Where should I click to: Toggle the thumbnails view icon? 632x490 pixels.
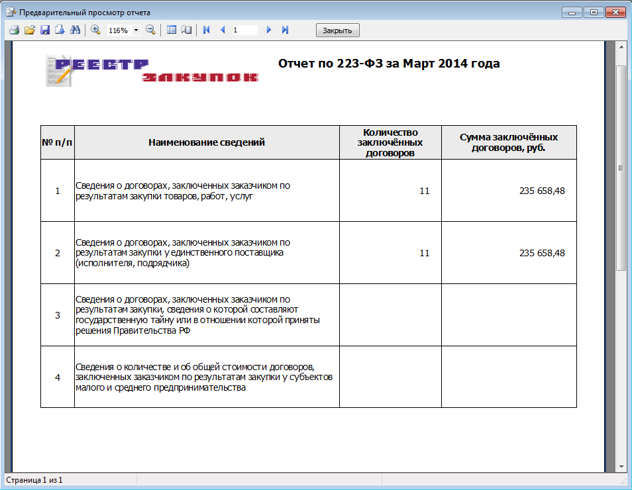186,30
